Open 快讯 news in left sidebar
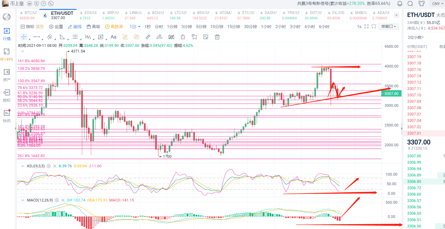445x229 pixels. click(x=7, y=116)
